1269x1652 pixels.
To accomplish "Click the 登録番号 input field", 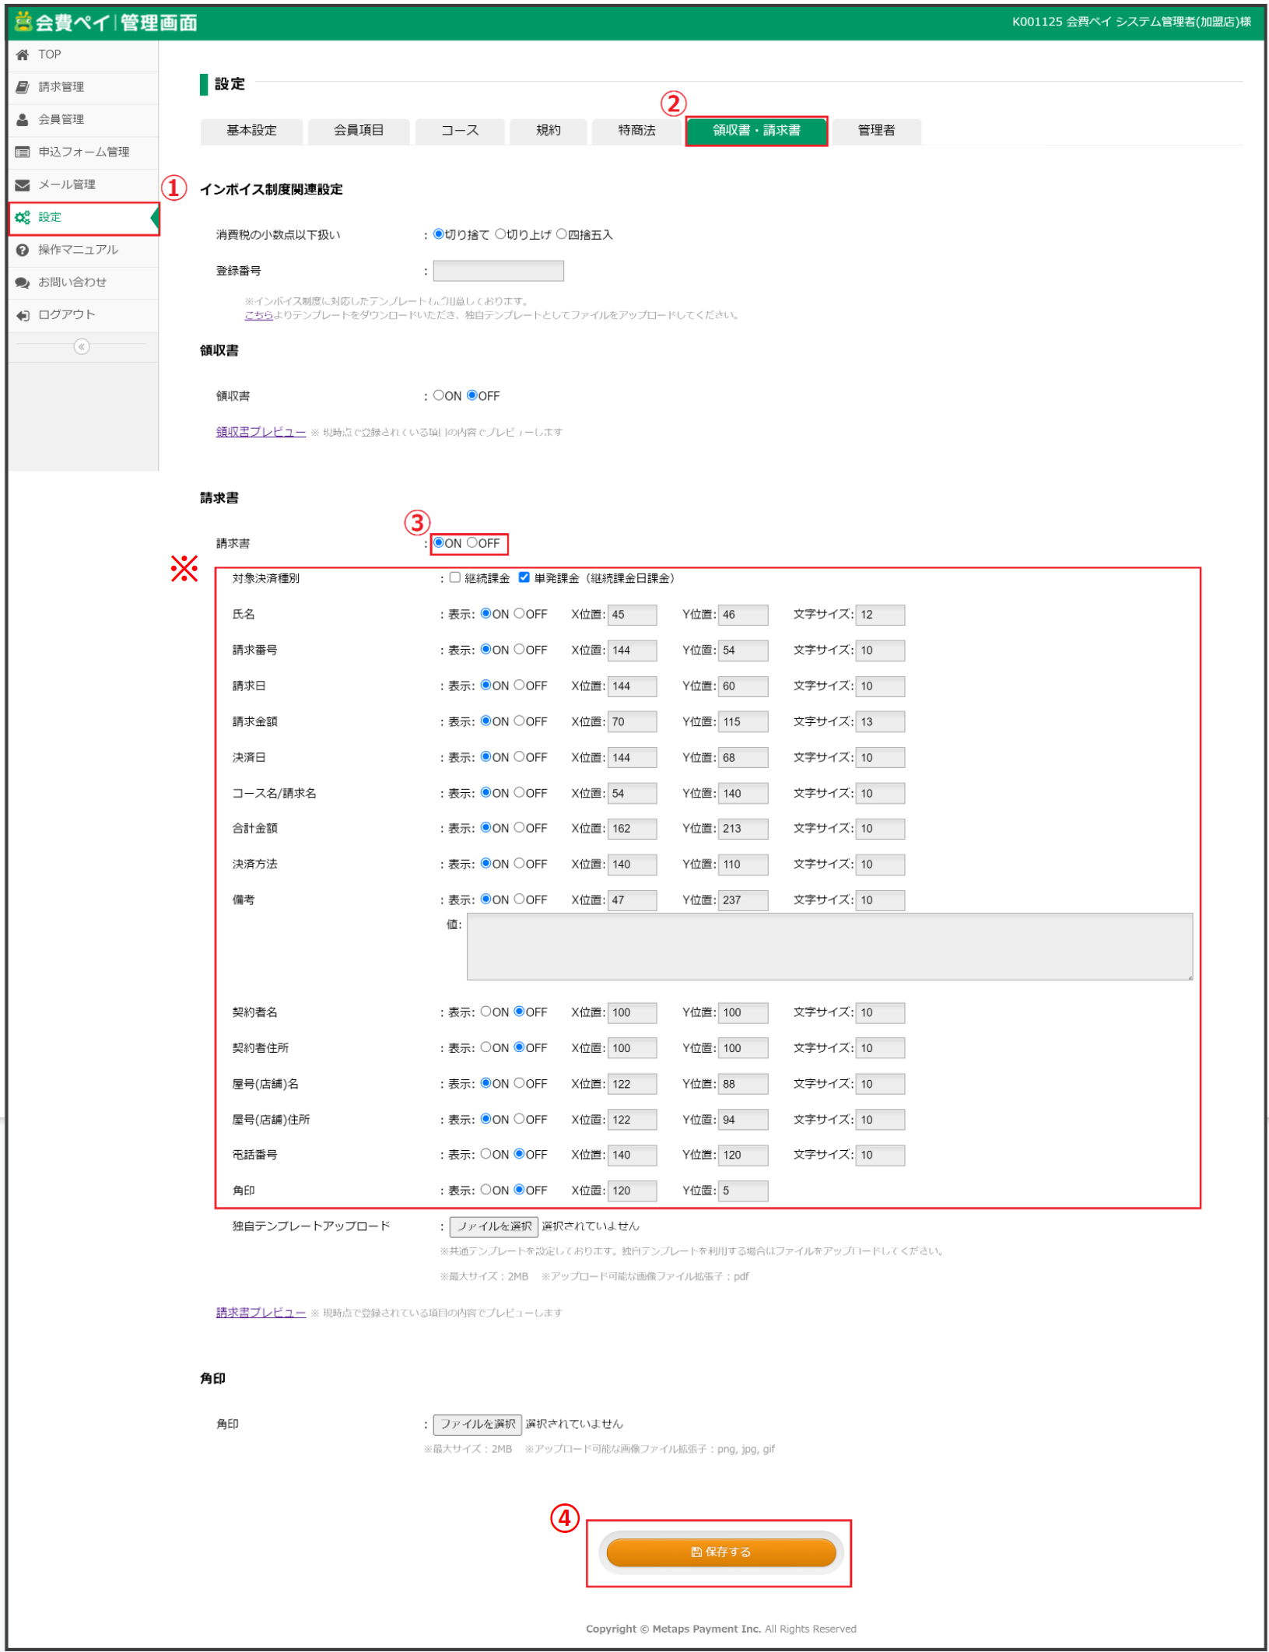I will (x=498, y=271).
